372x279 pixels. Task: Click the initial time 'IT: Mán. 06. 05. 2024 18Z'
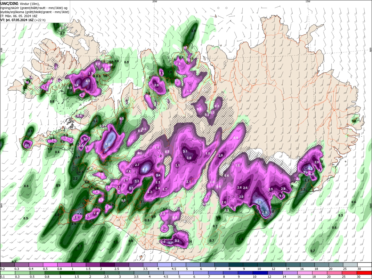click(x=19, y=16)
